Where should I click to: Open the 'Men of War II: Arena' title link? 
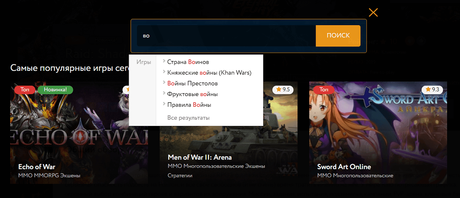pyautogui.click(x=200, y=157)
